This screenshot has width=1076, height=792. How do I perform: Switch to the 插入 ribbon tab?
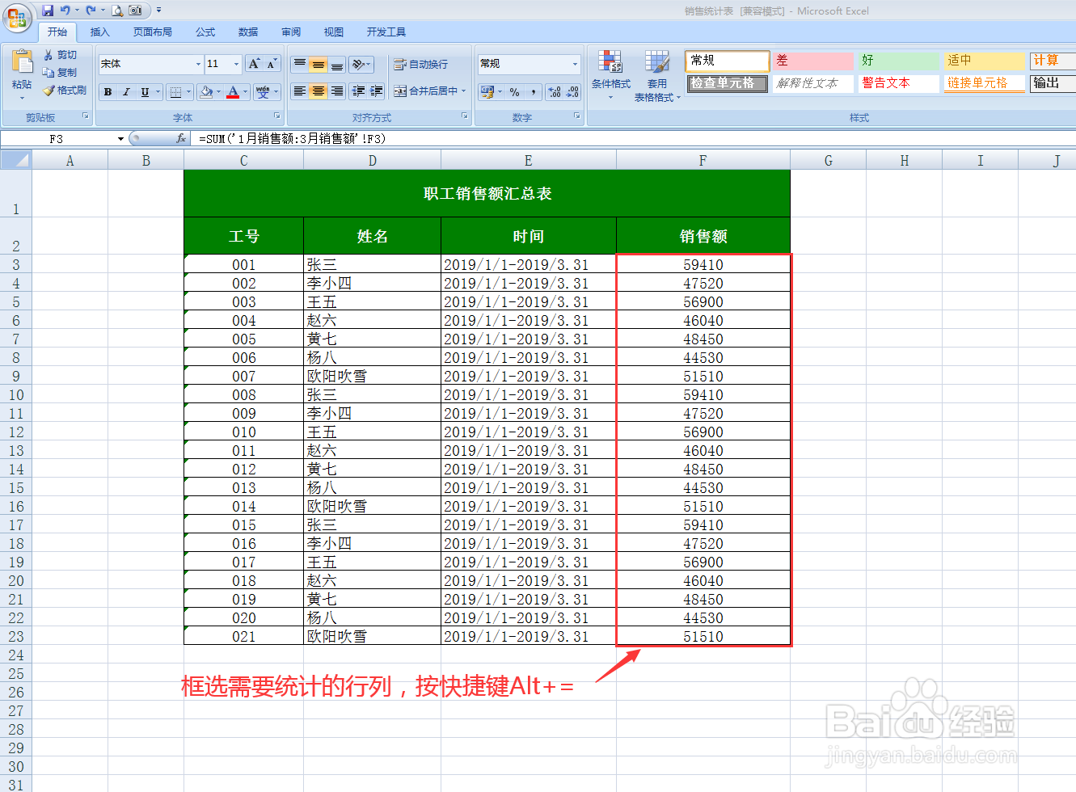[99, 32]
